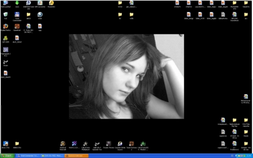The width and height of the screenshot is (253, 158).
Task: Launch the Total Commander desktop shortcut
Action: pos(17,17)
